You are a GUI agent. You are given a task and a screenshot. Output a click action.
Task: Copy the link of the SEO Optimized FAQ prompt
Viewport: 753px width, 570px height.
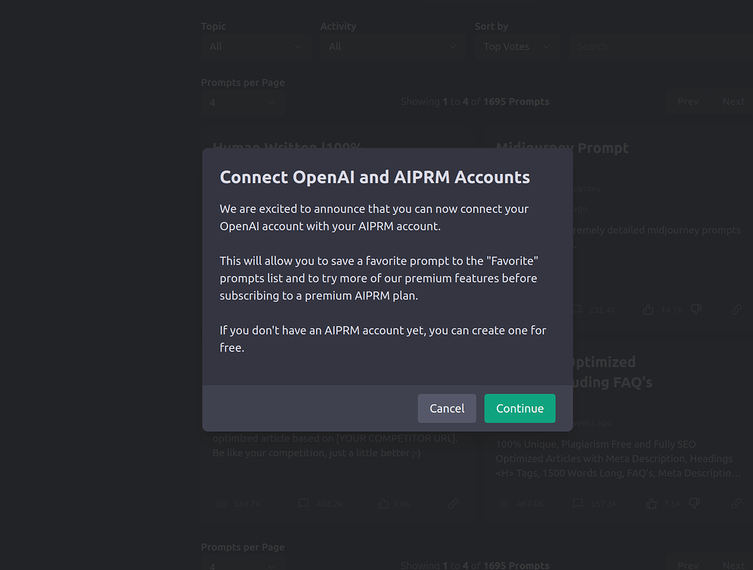736,503
